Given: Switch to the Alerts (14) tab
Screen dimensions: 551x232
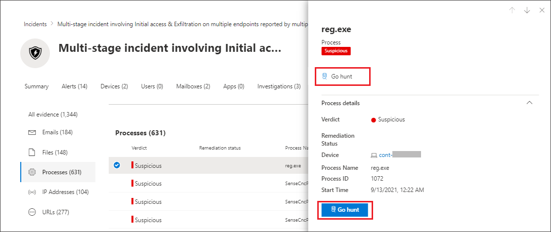Looking at the screenshot, I should 75,86.
